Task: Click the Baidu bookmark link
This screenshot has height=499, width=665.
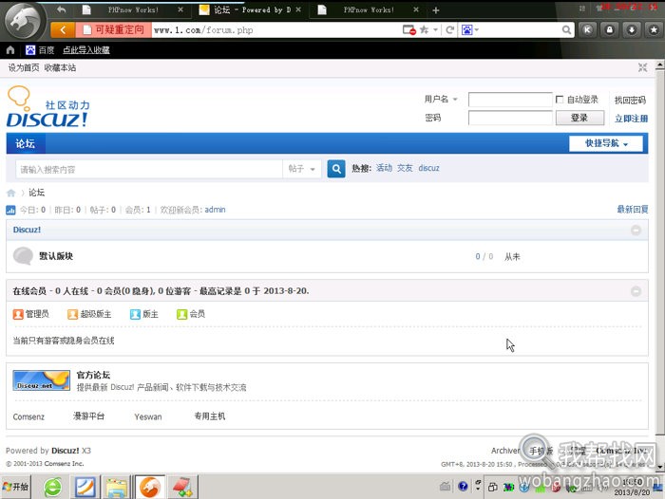Action: [40, 50]
